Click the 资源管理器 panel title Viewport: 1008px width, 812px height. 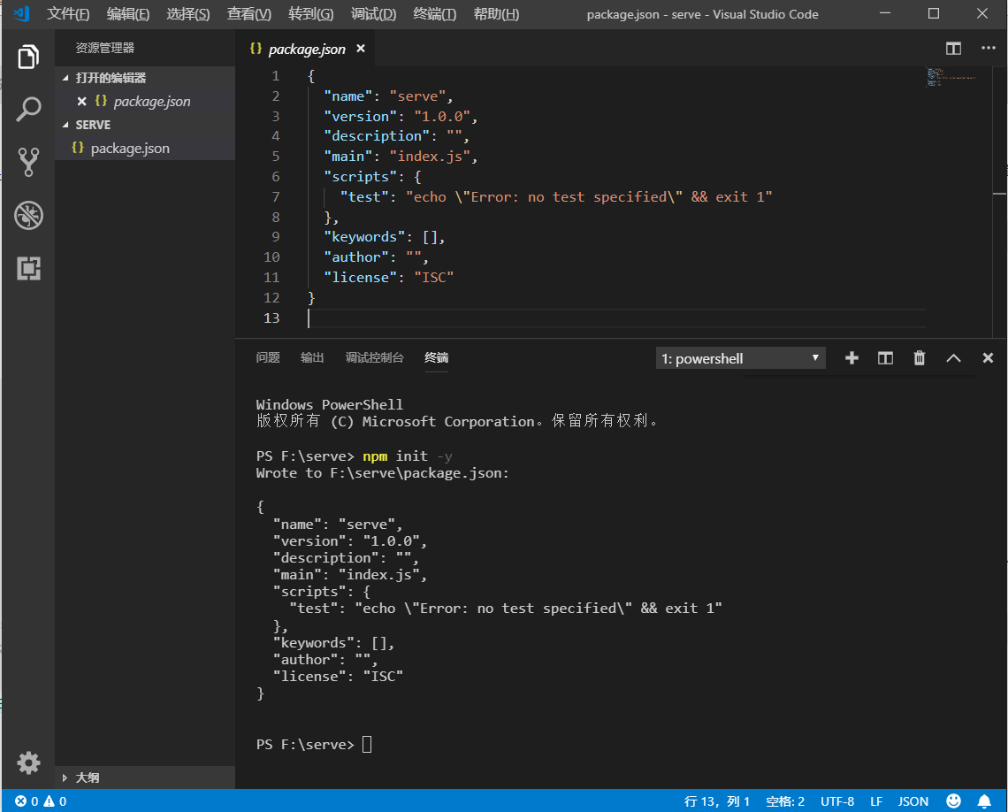click(105, 49)
